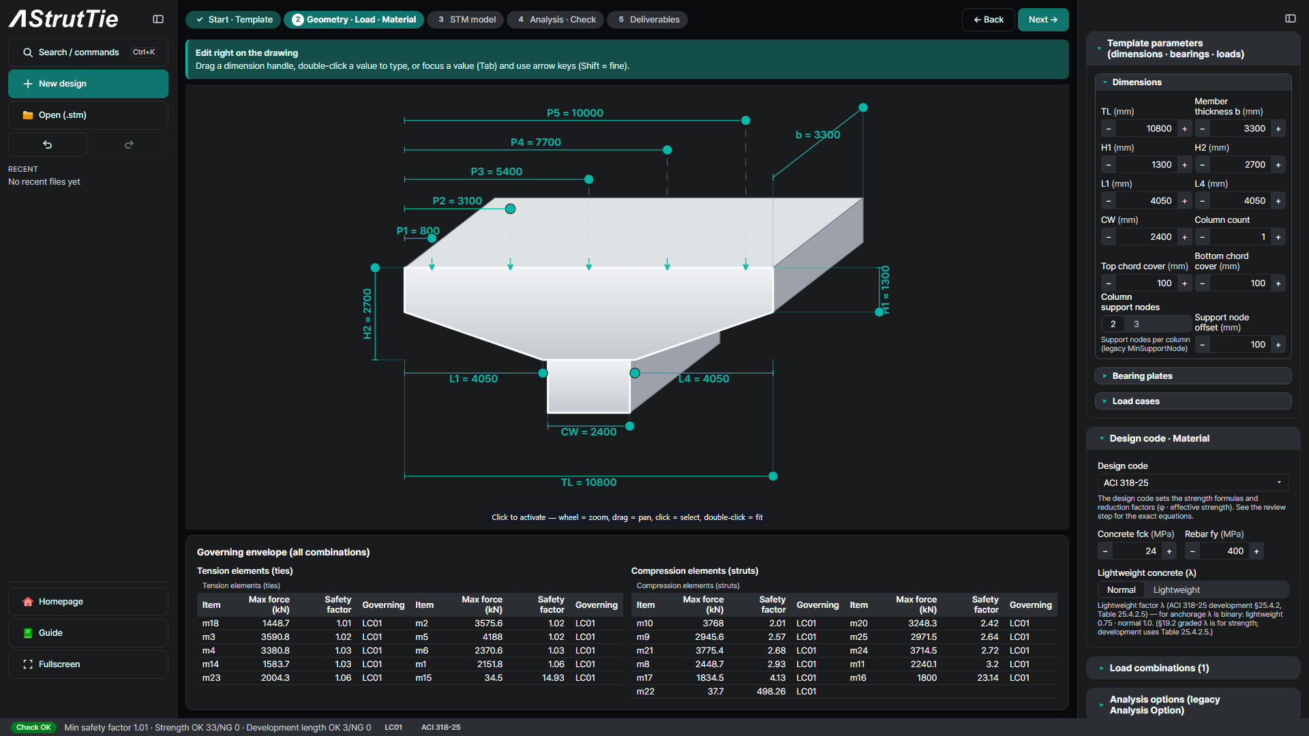The image size is (1309, 736).
Task: Open an .stm file
Action: coord(88,115)
